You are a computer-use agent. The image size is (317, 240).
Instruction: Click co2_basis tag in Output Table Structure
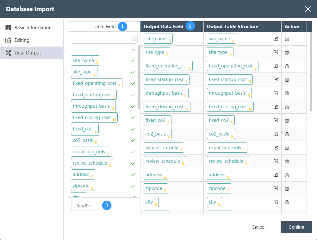point(221,134)
